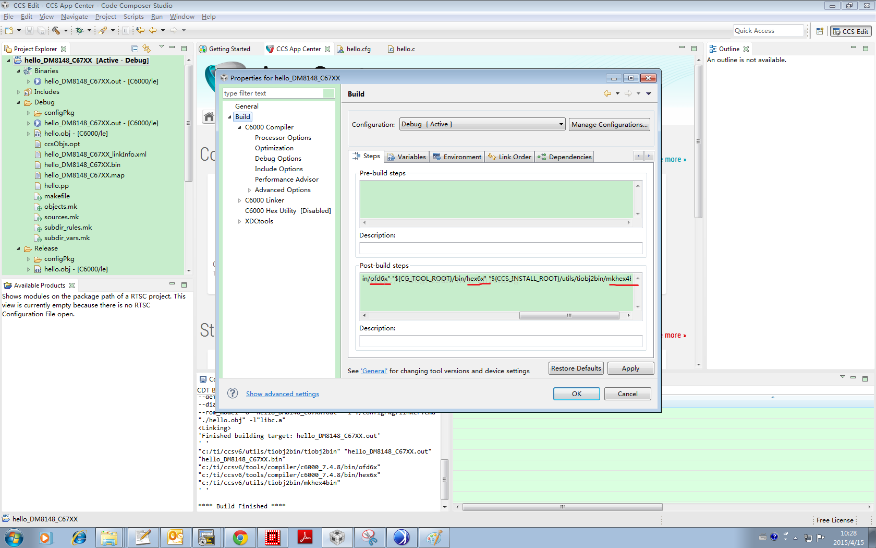Open the Scripts menu
The width and height of the screenshot is (876, 548).
pos(133,17)
